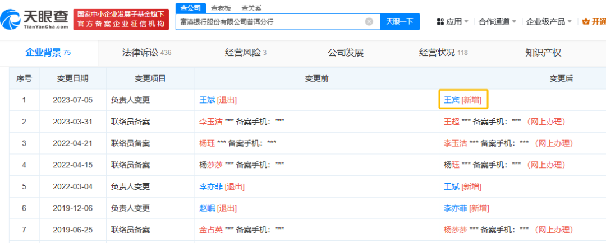Click the 变更日期 column header
Viewport: 606px width, 243px height.
72,78
